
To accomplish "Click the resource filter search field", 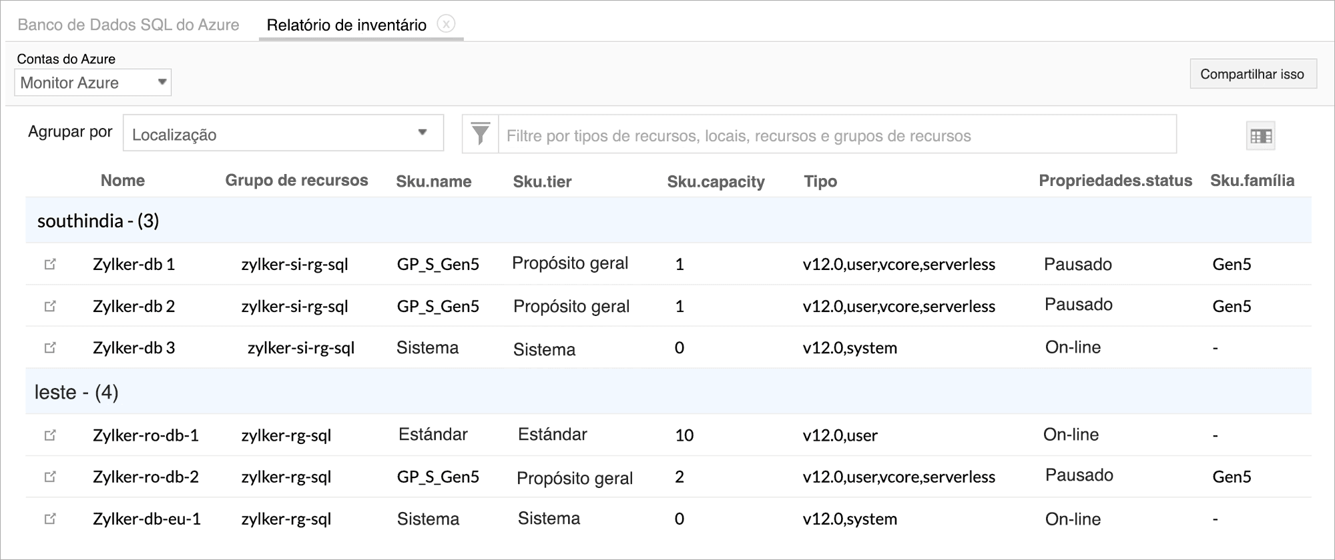I will tap(837, 135).
